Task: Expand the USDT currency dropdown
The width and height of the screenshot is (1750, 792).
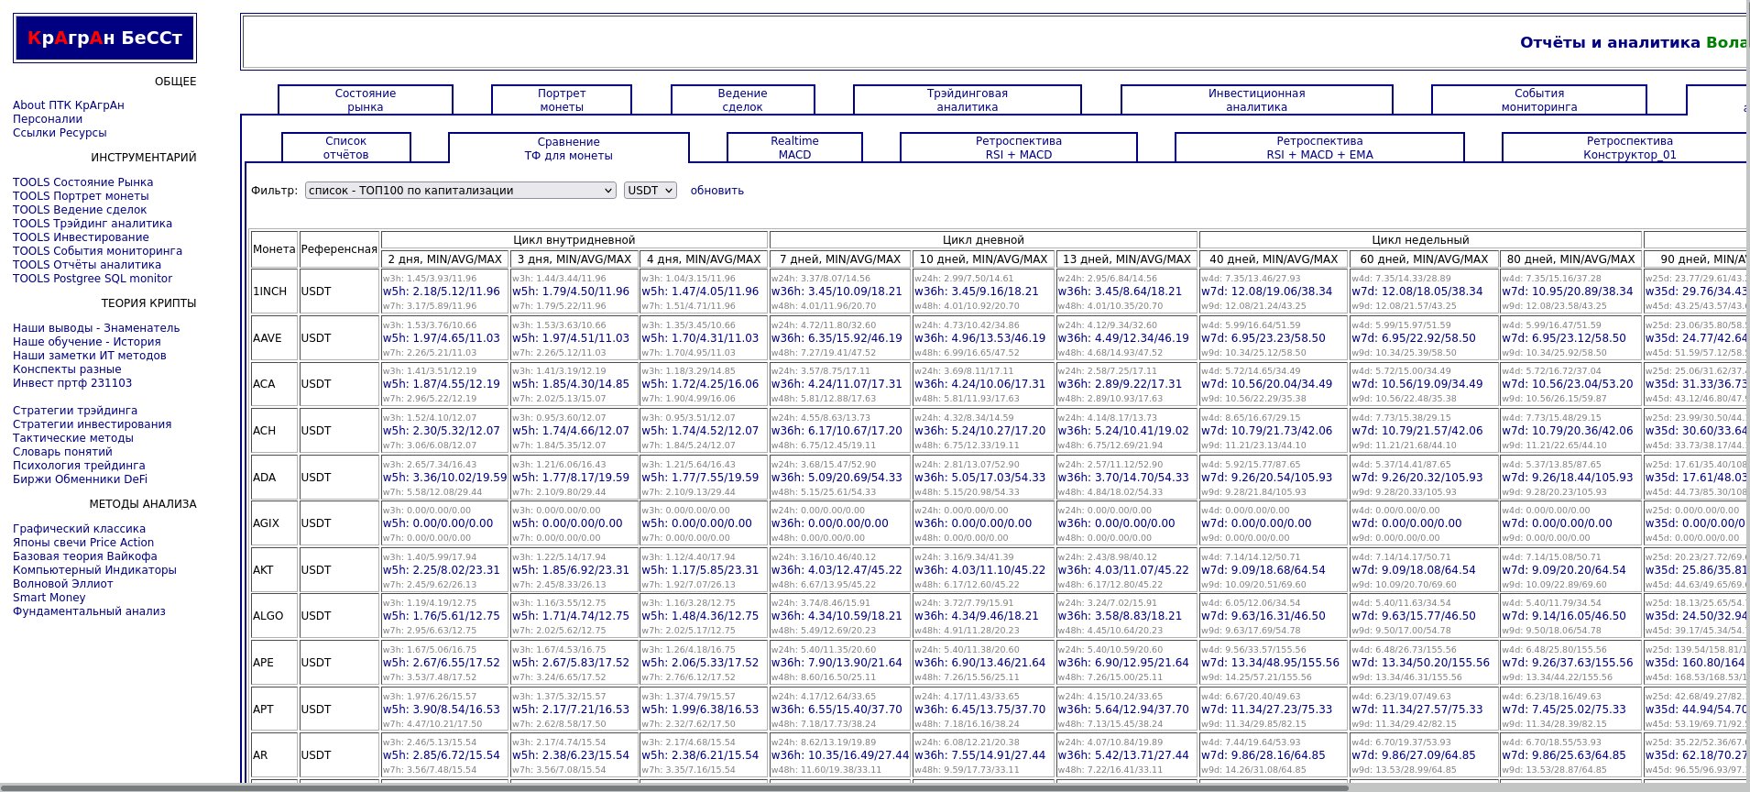Action: [650, 191]
